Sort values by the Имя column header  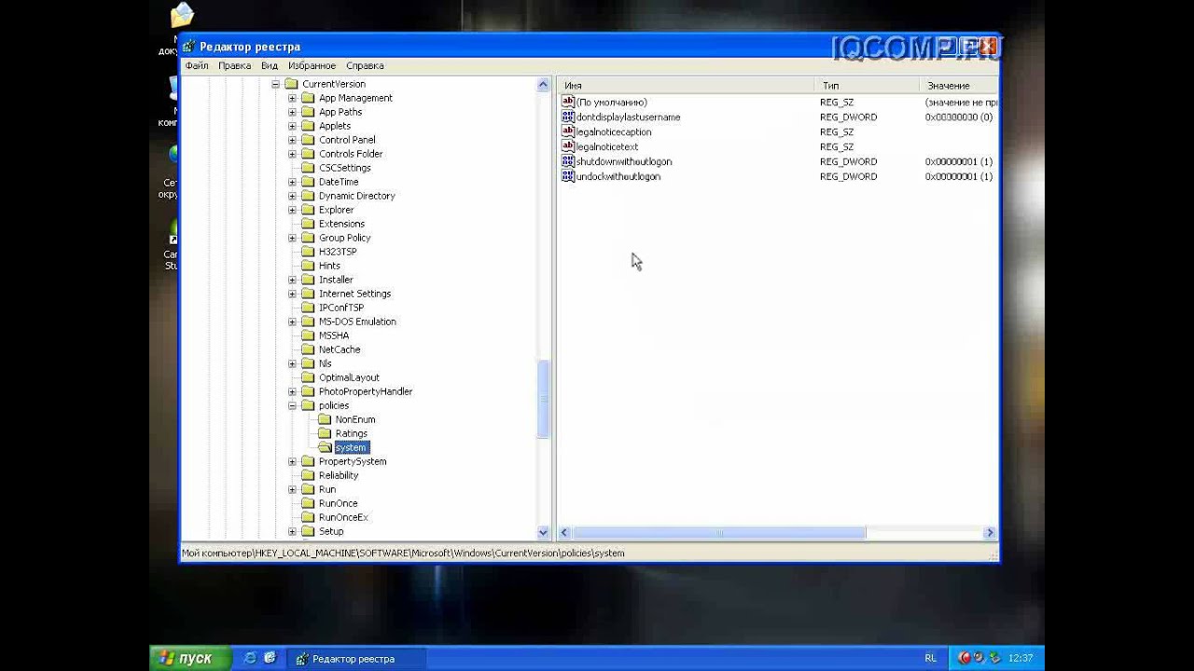tap(686, 85)
